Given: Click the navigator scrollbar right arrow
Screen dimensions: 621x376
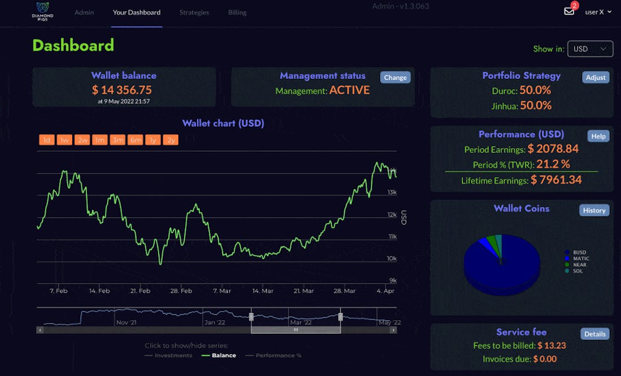Looking at the screenshot, I should pos(395,330).
